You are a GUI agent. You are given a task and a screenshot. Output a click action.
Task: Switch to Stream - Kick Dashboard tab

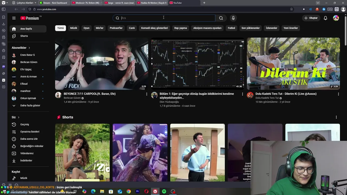[54, 3]
